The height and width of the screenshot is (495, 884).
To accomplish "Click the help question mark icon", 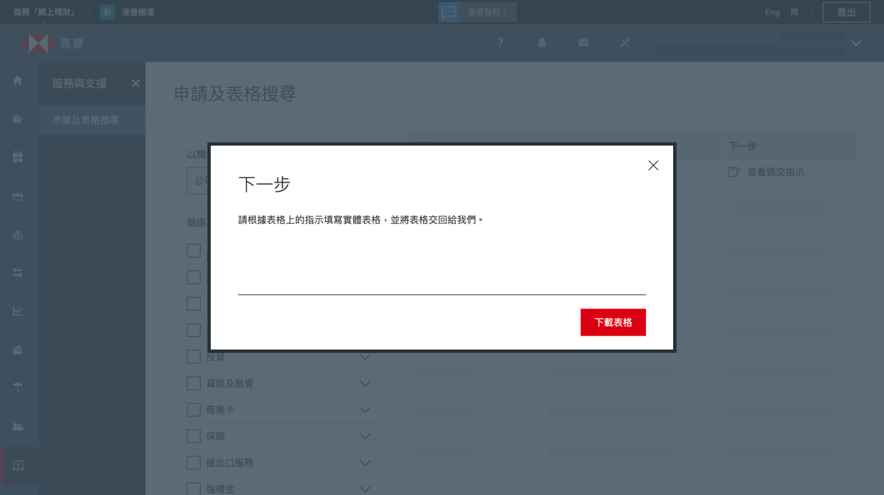I will [x=499, y=43].
